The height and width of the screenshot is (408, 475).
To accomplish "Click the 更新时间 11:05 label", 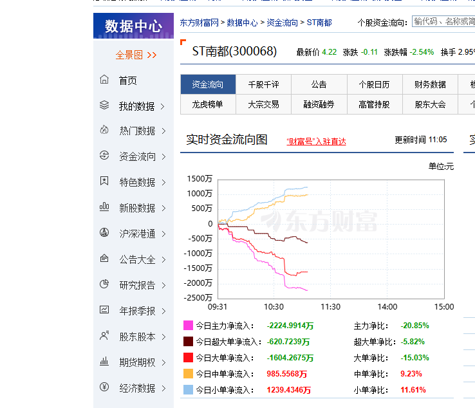I will coord(421,140).
